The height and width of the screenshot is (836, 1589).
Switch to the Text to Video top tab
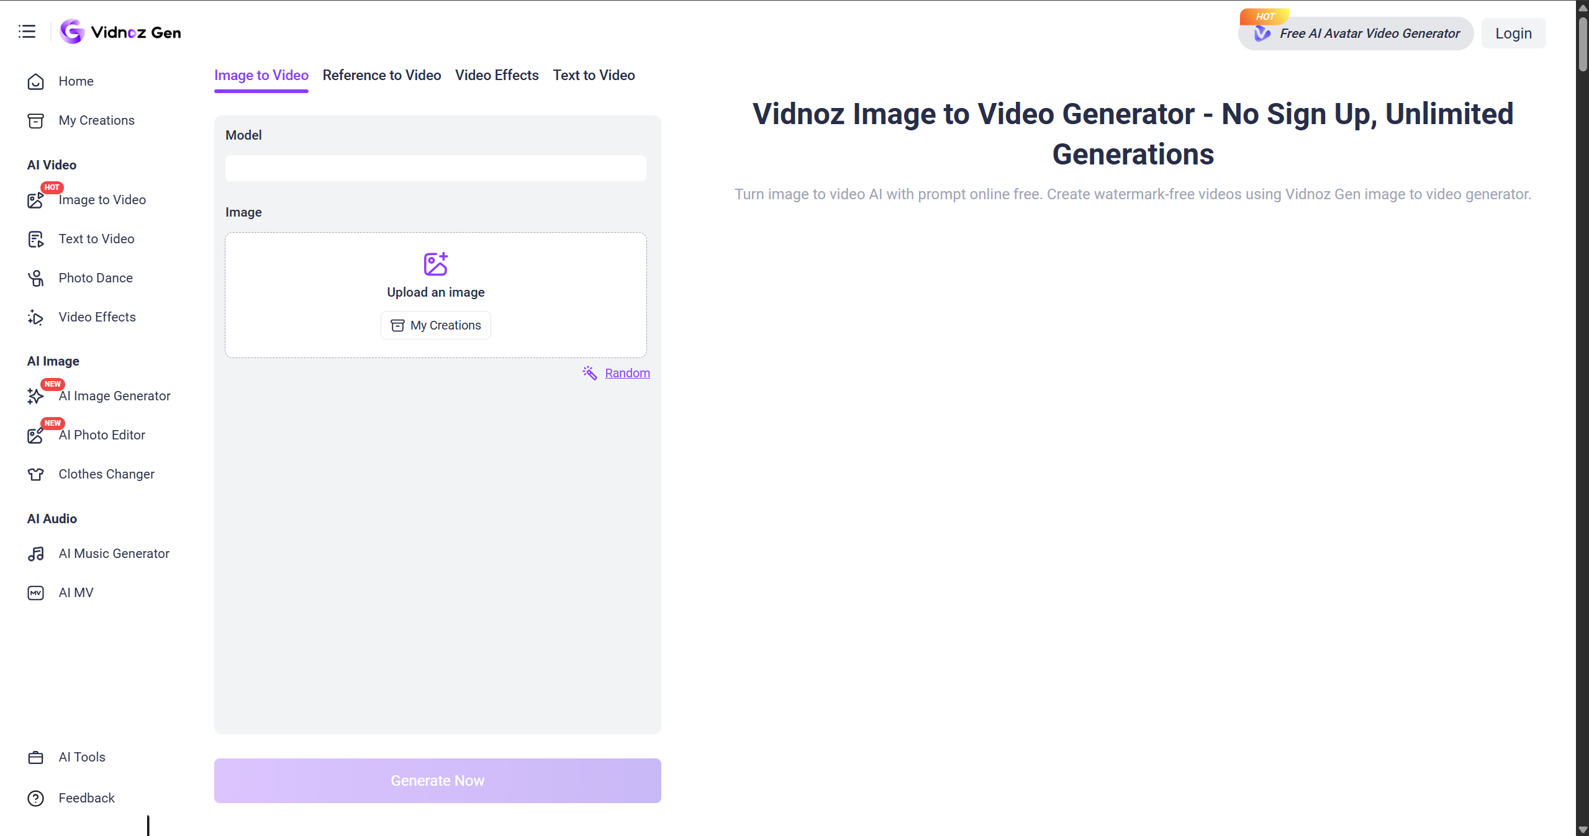594,75
